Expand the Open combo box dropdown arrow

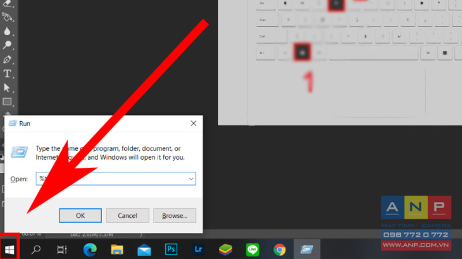point(191,179)
